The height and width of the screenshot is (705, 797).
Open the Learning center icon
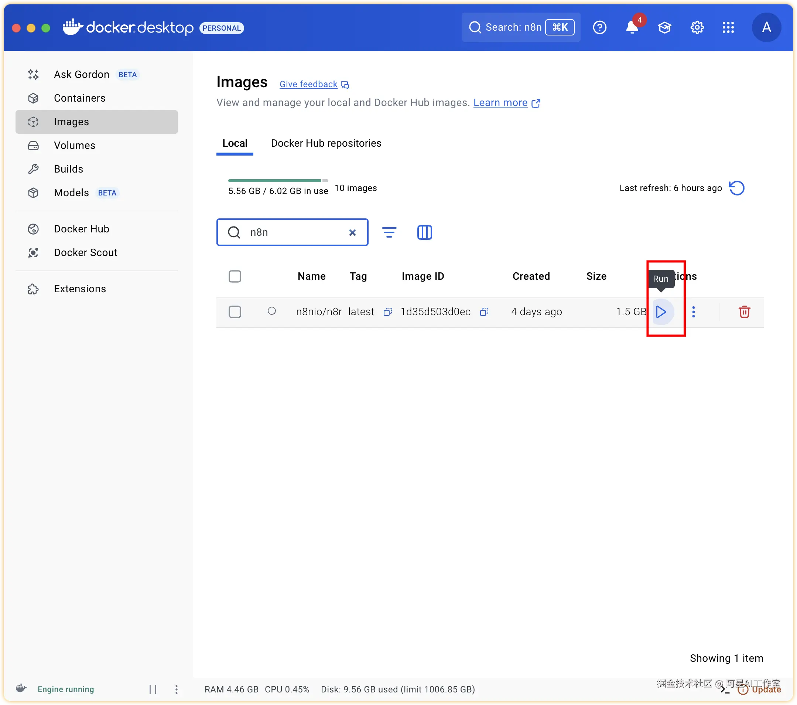pos(664,27)
